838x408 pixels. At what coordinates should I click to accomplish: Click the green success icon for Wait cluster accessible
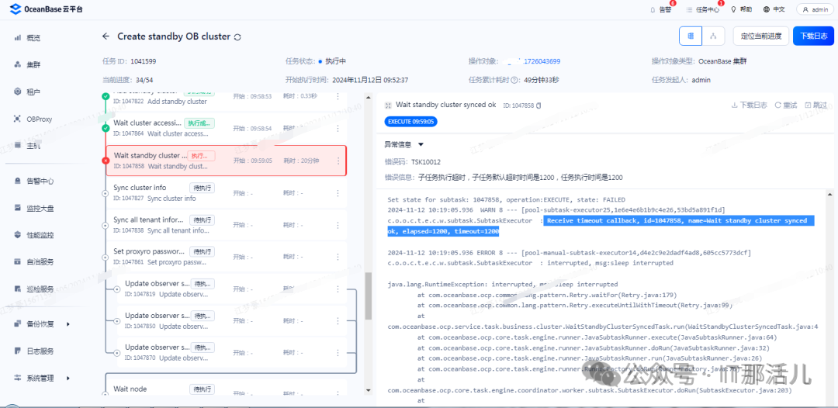(106, 128)
